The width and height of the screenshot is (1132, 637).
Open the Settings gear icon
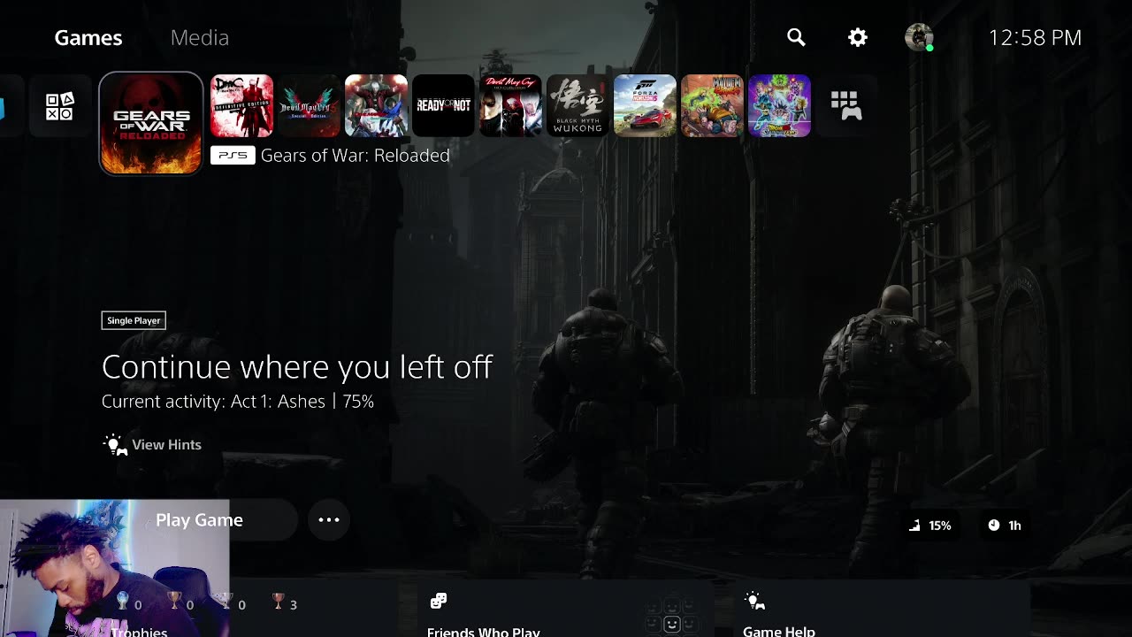coord(857,37)
